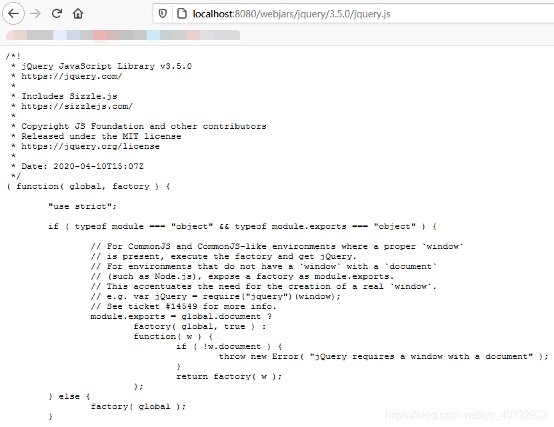Image resolution: width=554 pixels, height=427 pixels.
Task: Click comment "For CommonJS and CommonJS-like environments"
Action: [x=277, y=246]
